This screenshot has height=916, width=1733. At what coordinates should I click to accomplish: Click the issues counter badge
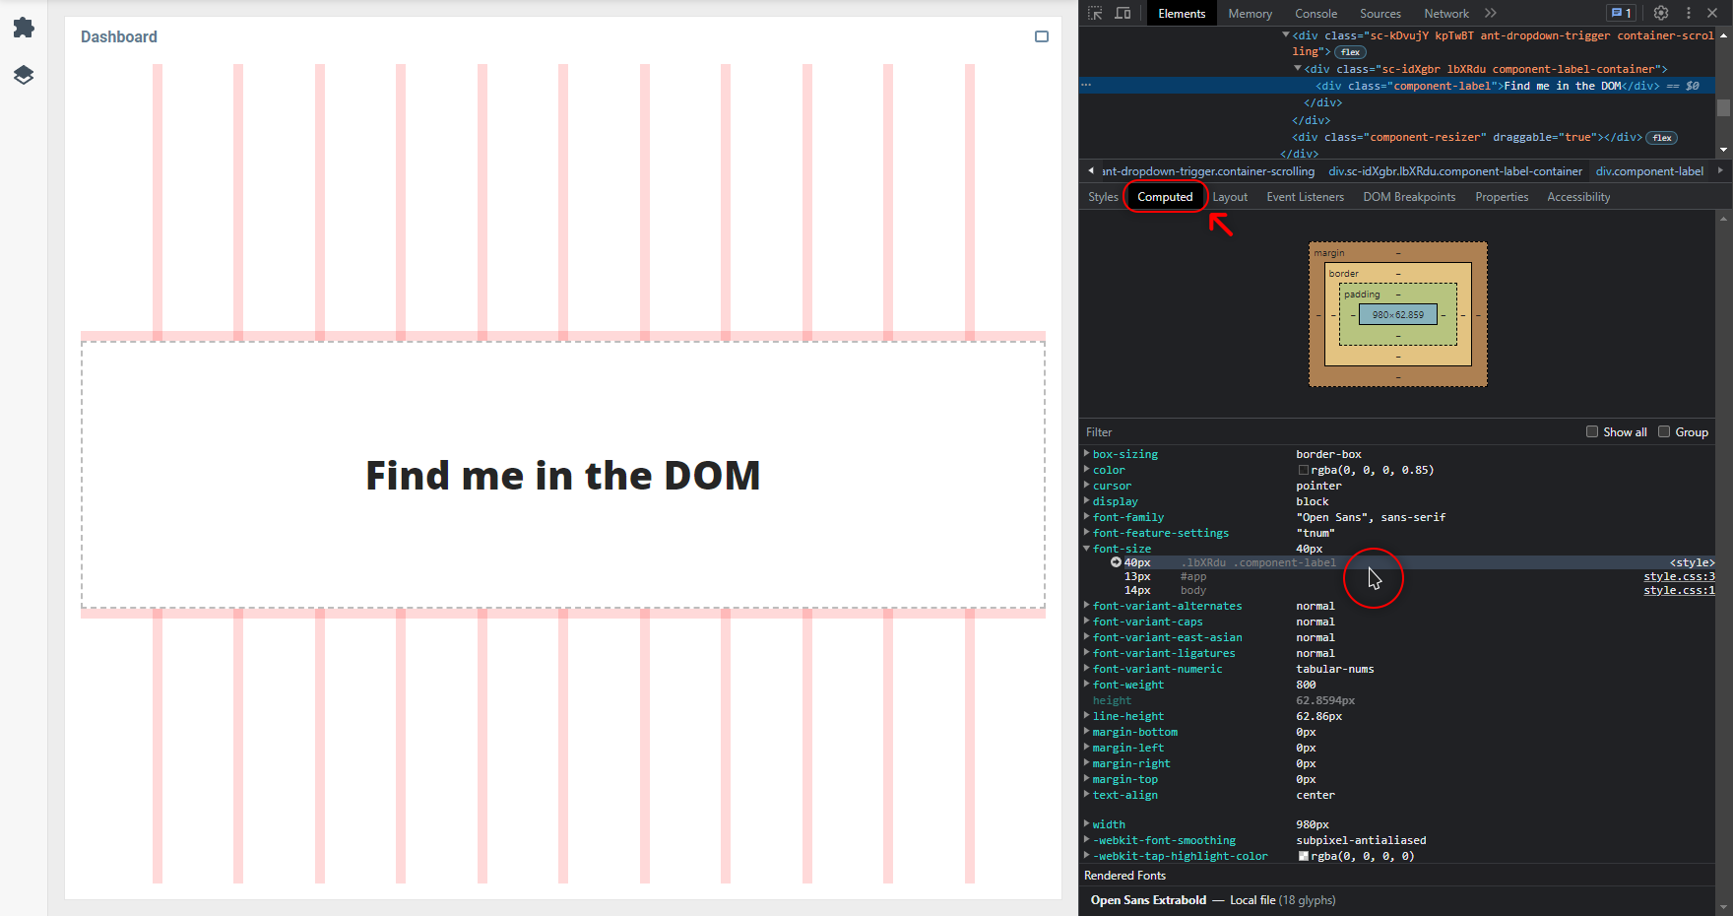click(x=1621, y=13)
